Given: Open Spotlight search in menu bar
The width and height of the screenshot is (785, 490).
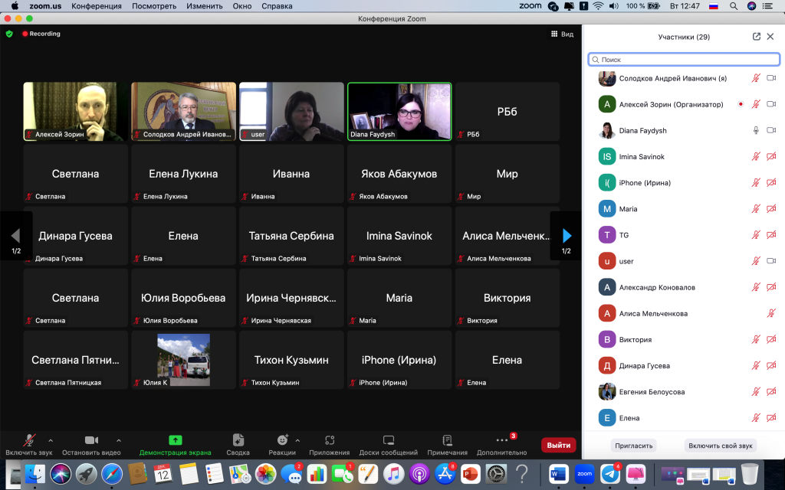Looking at the screenshot, I should (x=734, y=6).
